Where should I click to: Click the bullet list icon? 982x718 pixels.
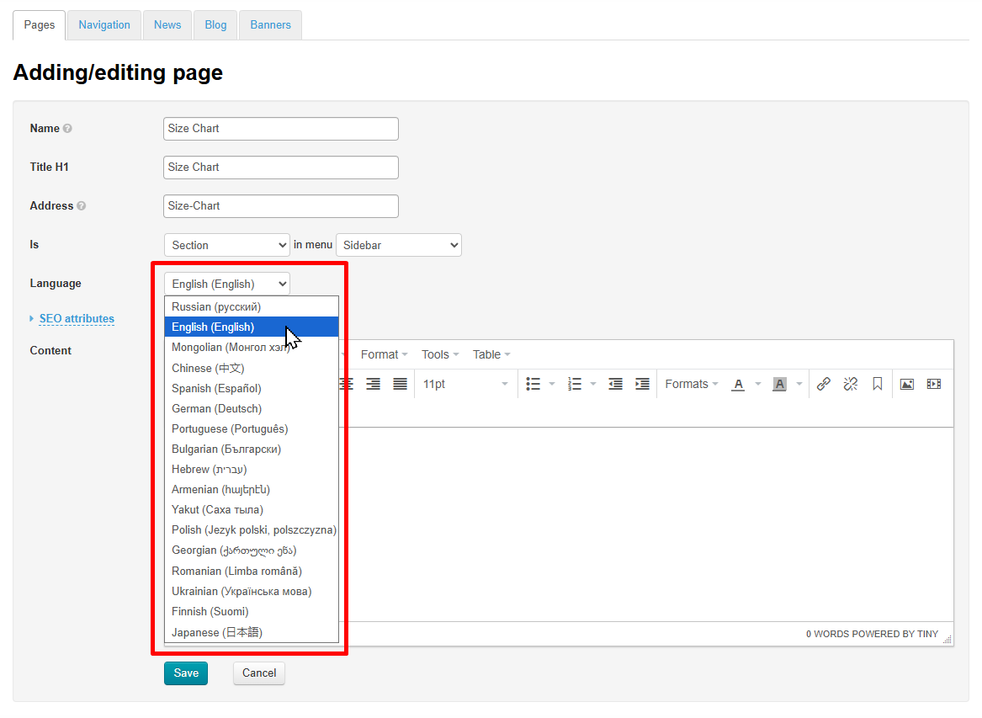tap(533, 384)
